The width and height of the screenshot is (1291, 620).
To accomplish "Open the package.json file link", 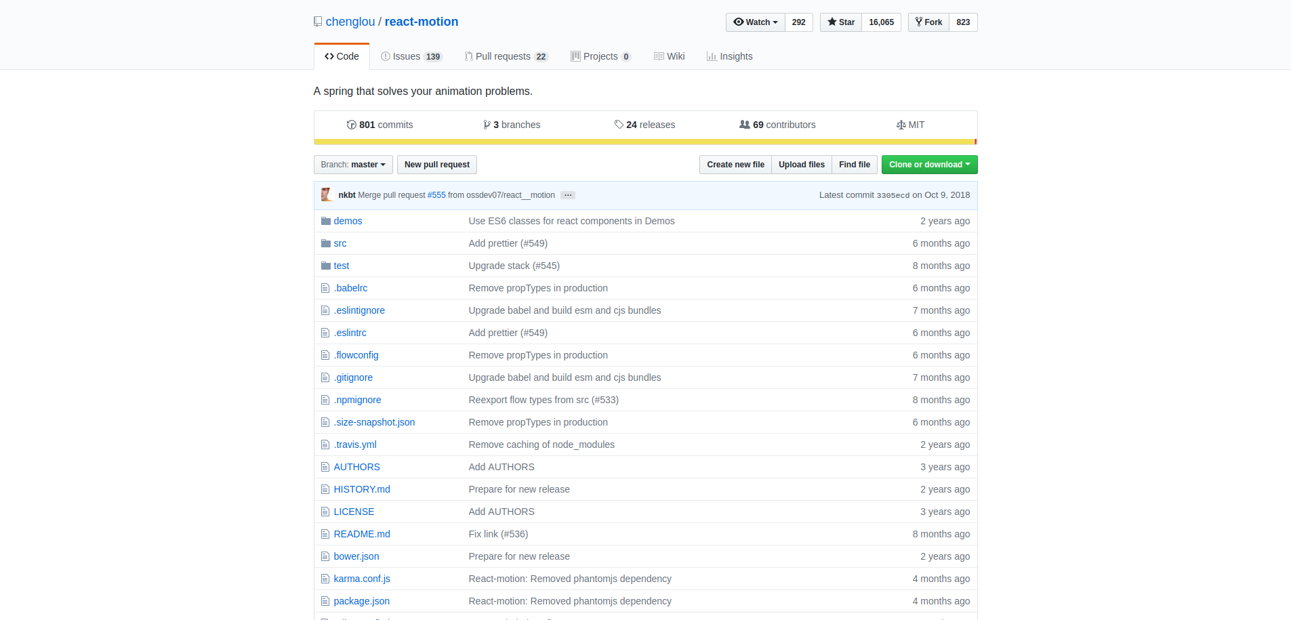I will (361, 601).
